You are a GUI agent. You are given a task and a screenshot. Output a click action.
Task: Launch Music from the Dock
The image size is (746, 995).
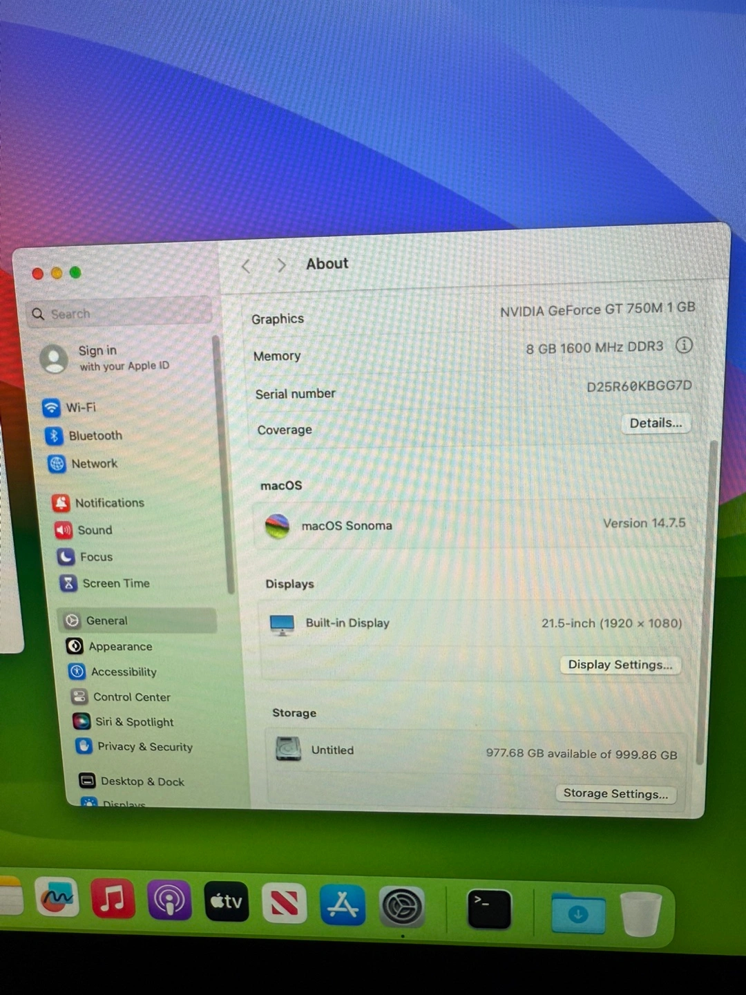(113, 898)
